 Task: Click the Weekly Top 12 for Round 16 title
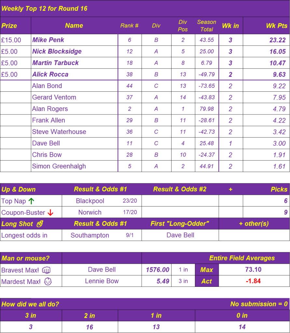tap(44, 8)
